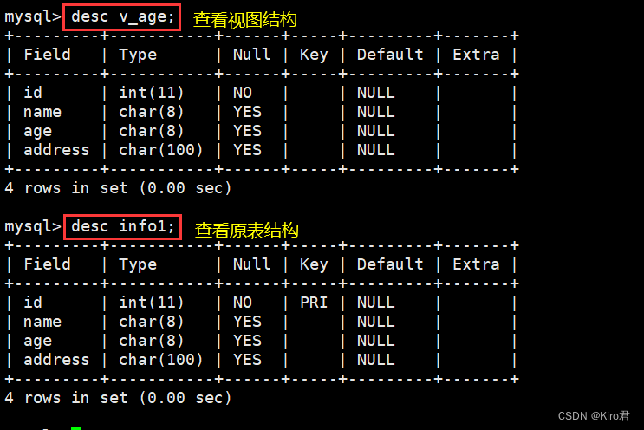The image size is (644, 430).
Task: Select address field row in v_age table
Action: (x=56, y=150)
